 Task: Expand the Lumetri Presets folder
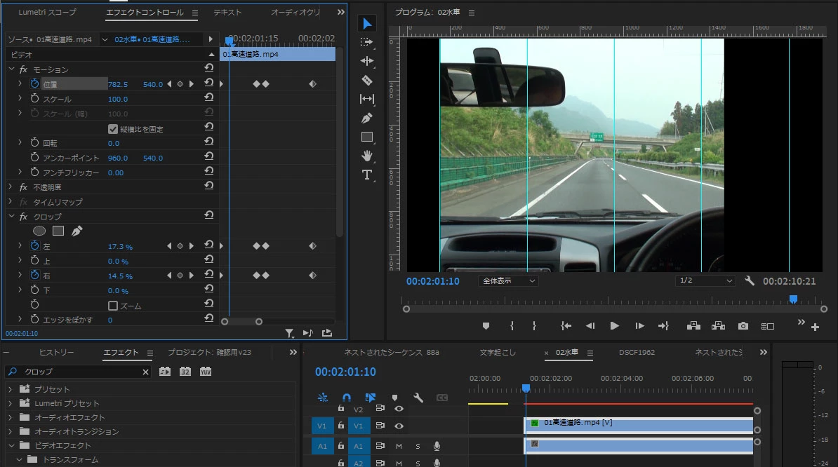click(10, 403)
